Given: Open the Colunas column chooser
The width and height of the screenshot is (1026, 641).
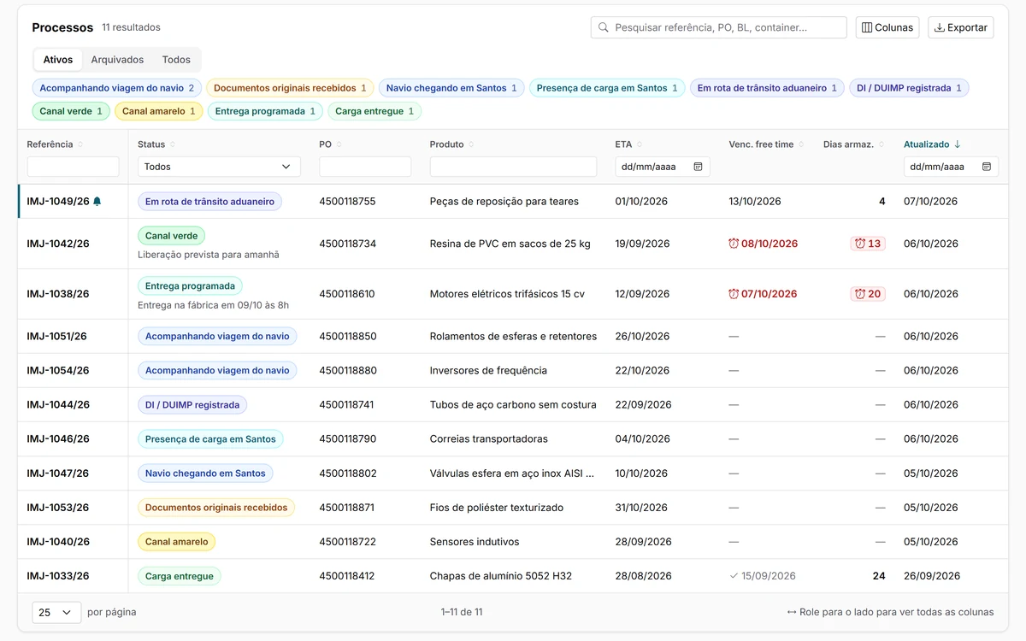Looking at the screenshot, I should [887, 27].
